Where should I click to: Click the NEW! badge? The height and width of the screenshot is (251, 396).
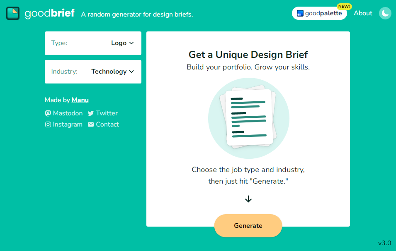tap(344, 7)
